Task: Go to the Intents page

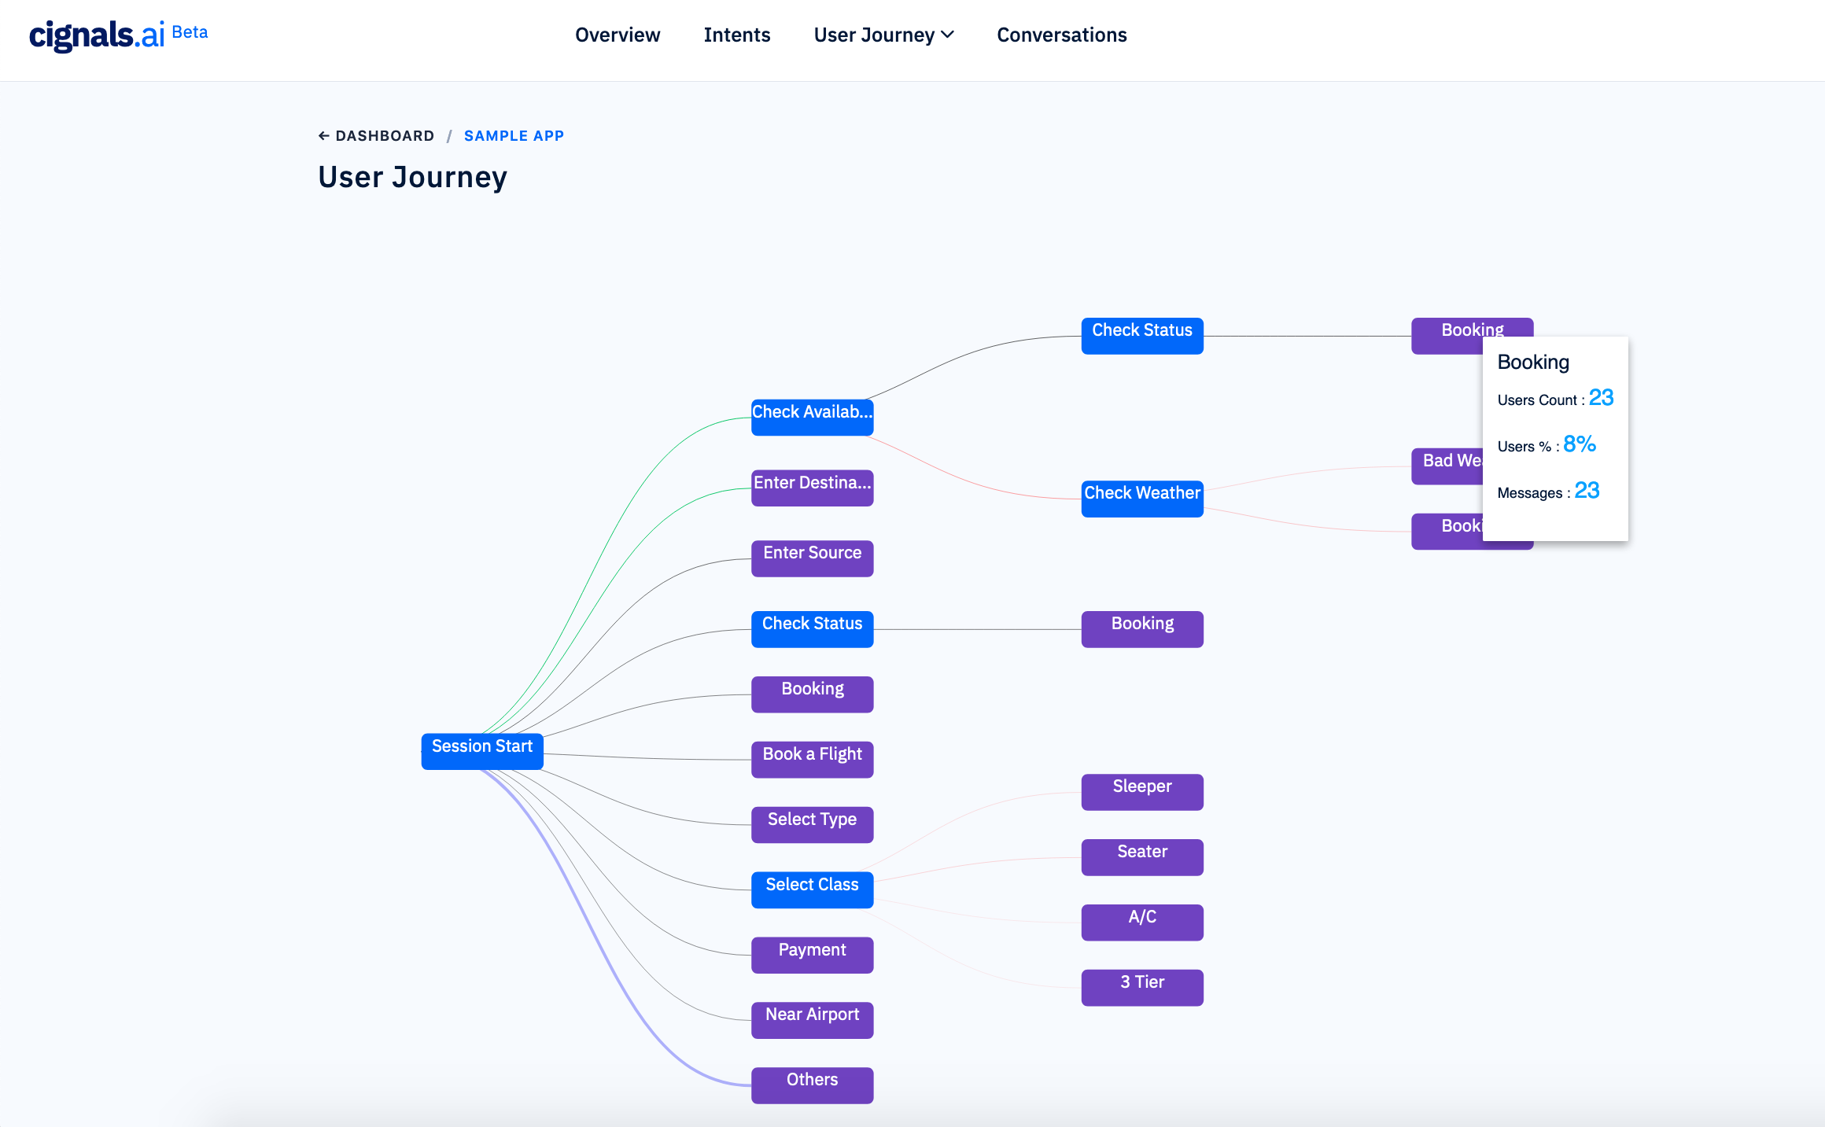Action: pyautogui.click(x=737, y=35)
